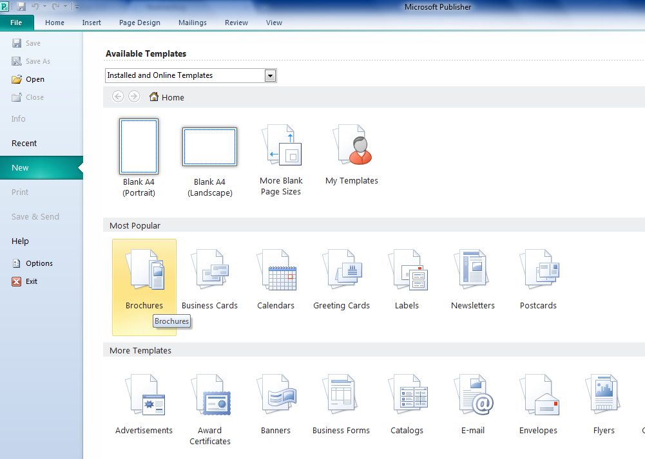This screenshot has height=459, width=645.
Task: Open the Postcards template category
Action: click(538, 279)
